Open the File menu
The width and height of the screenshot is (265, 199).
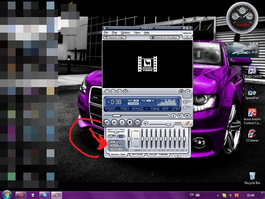point(106,33)
